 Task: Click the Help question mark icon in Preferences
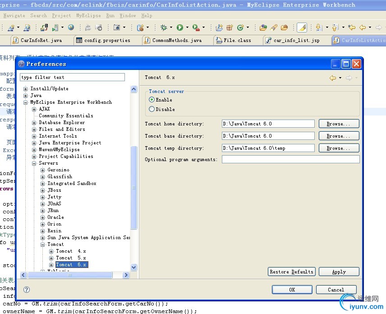click(x=27, y=290)
